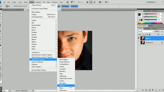Enable Resize Windows To Fit checkbox
The height and width of the screenshot is (92, 164).
[13, 6]
